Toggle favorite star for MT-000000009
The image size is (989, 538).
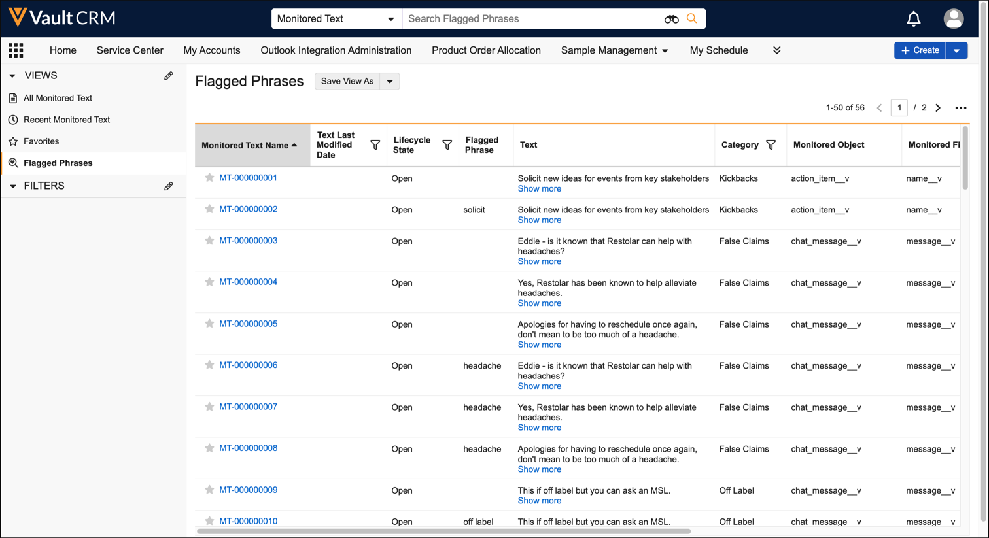point(209,490)
